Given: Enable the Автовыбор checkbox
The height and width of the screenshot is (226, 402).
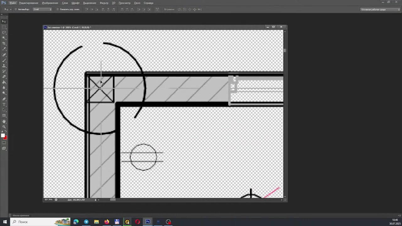Looking at the screenshot, I should (16, 9).
